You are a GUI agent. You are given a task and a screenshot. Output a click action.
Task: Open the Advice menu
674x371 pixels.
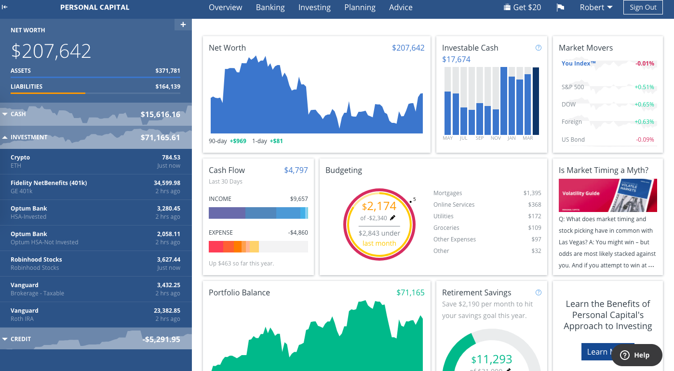click(x=401, y=7)
